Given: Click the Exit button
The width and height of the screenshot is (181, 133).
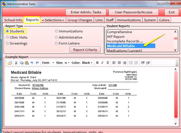Looking at the screenshot, I should (x=172, y=12).
